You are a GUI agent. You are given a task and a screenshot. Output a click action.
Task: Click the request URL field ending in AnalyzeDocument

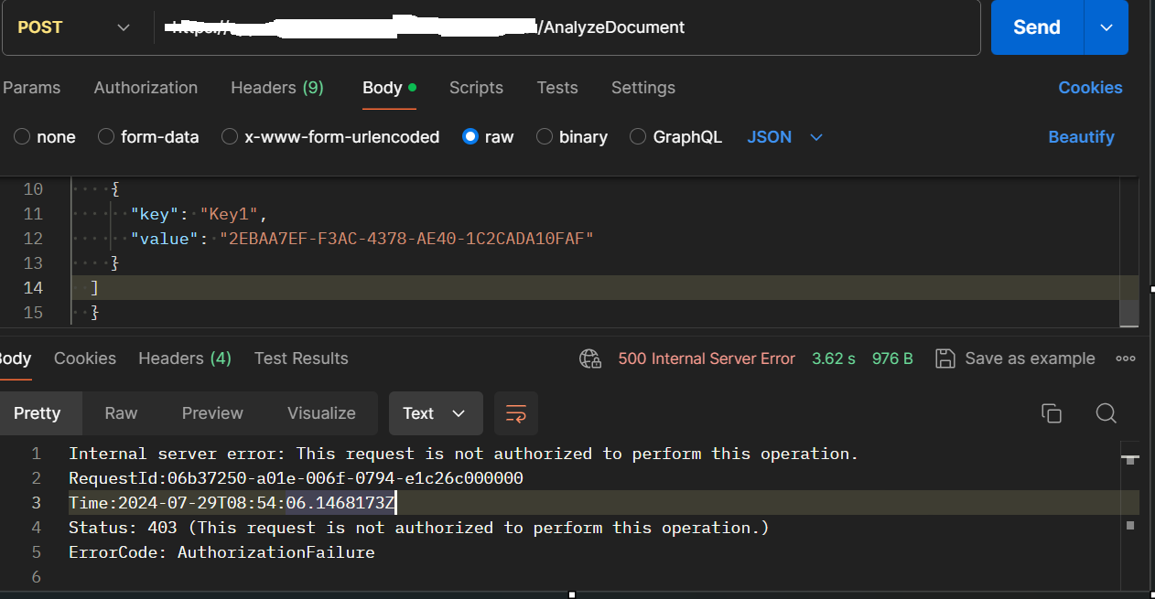567,27
